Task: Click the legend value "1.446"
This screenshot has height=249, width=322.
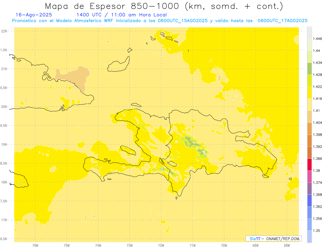Action: 318,39
